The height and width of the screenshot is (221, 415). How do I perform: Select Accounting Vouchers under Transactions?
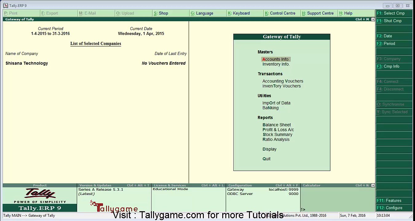(x=283, y=81)
